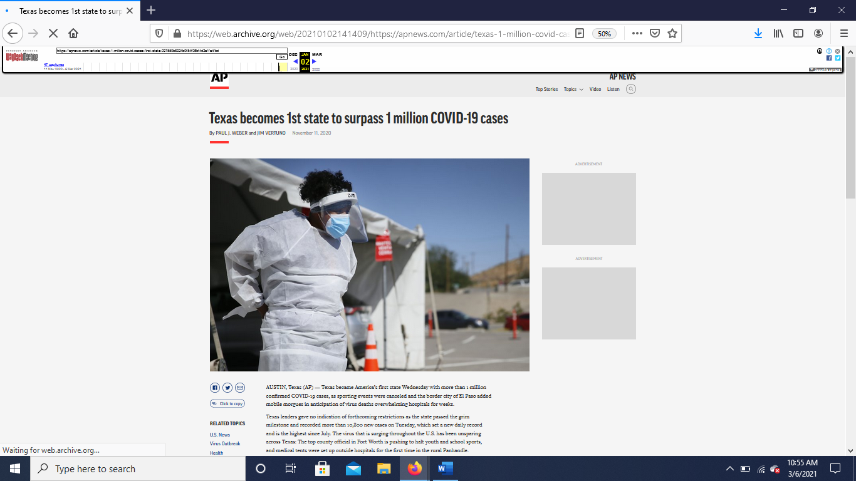Share article on Facebook below the photo
This screenshot has height=481, width=856.
(215, 388)
